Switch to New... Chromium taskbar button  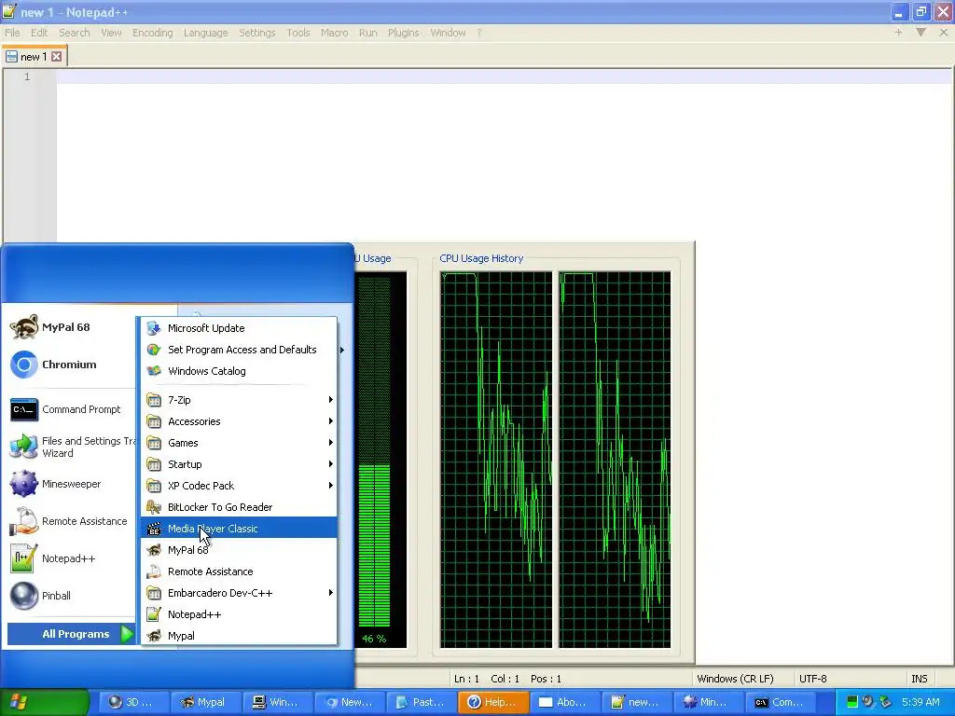tap(349, 702)
